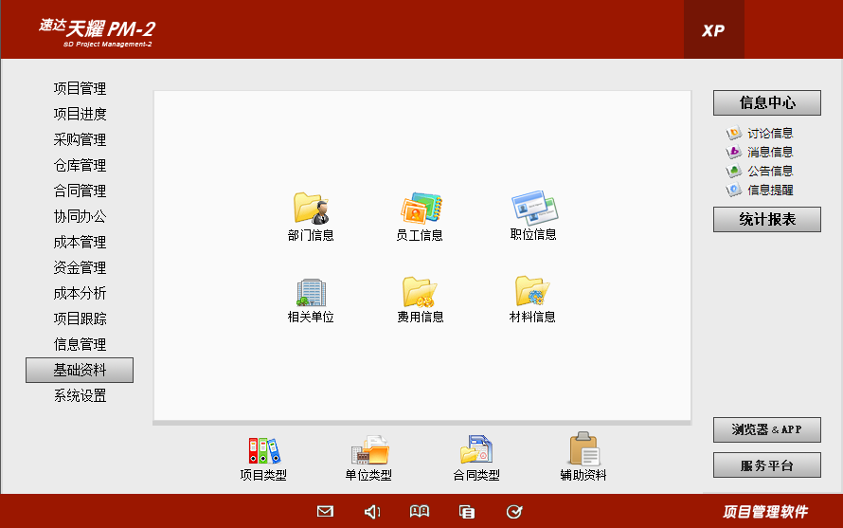Click the 信息中心 button

point(766,103)
